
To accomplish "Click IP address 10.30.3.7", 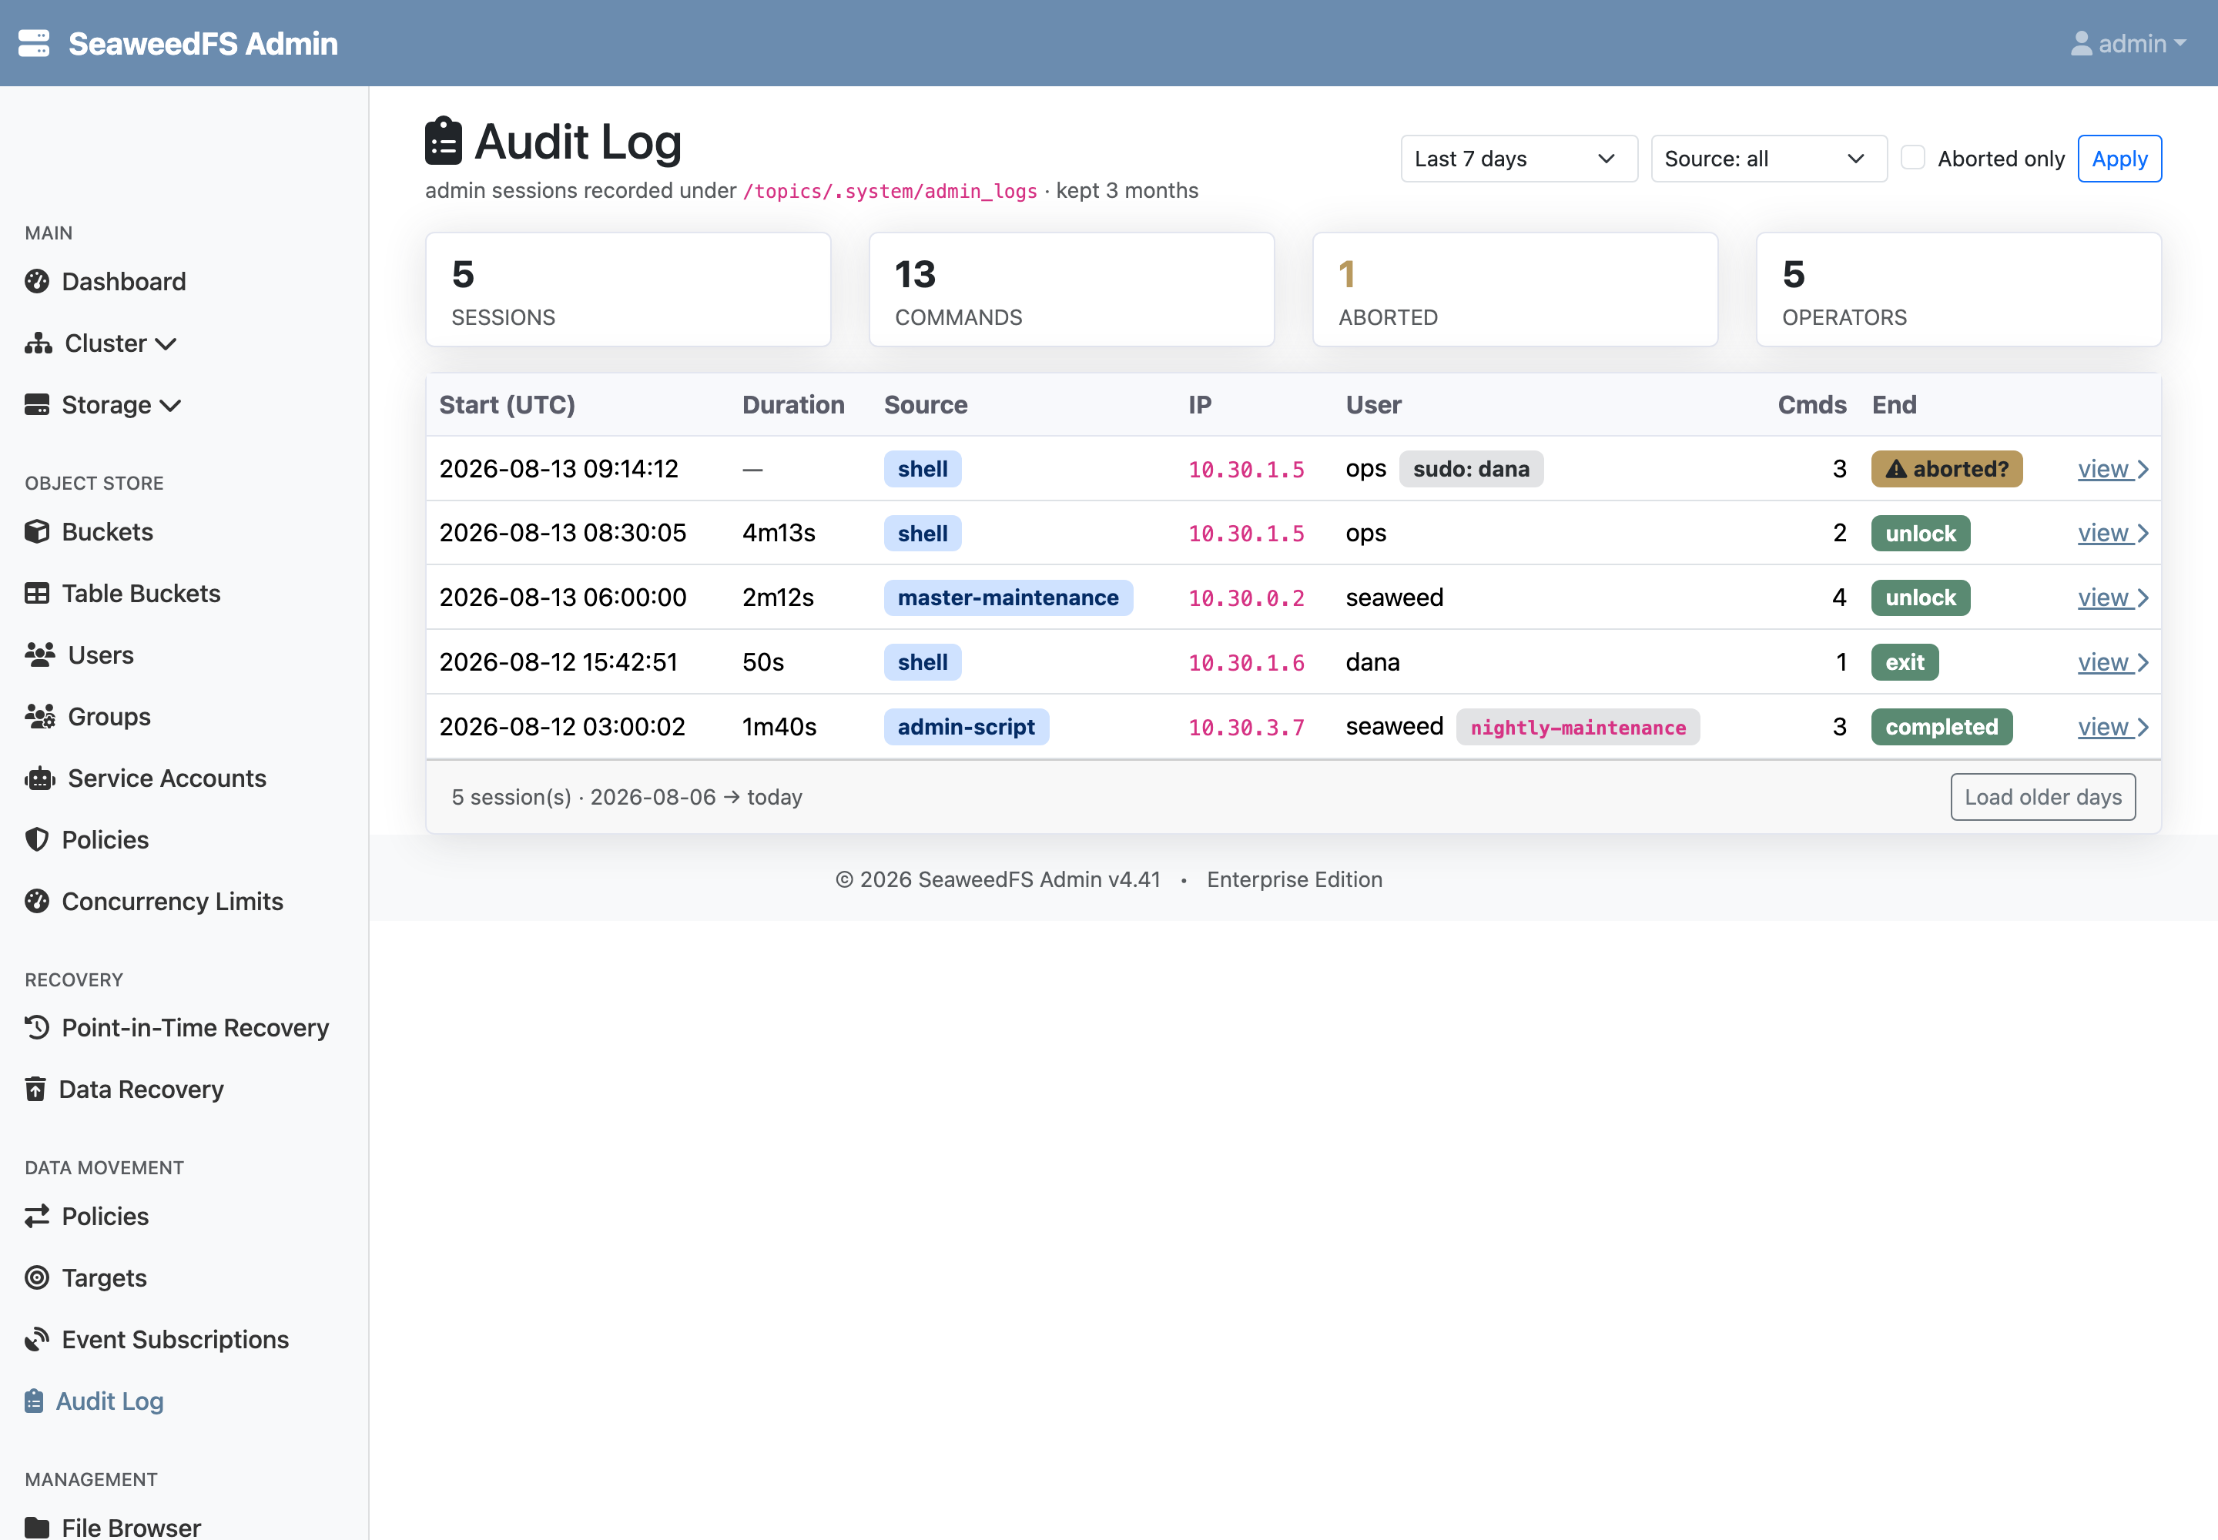I will tap(1246, 728).
